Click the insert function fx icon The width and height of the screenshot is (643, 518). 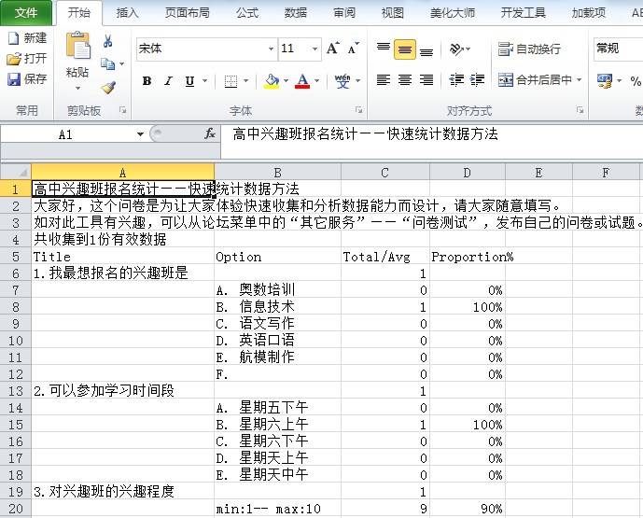click(x=210, y=133)
